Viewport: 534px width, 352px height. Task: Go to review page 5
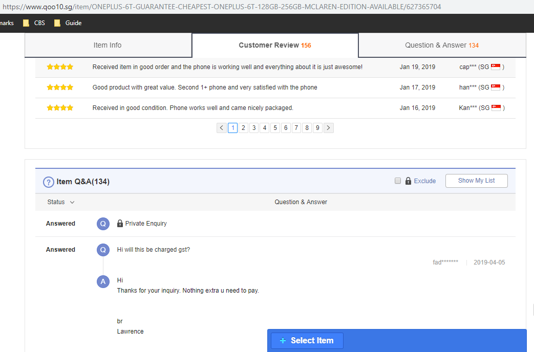coord(275,128)
